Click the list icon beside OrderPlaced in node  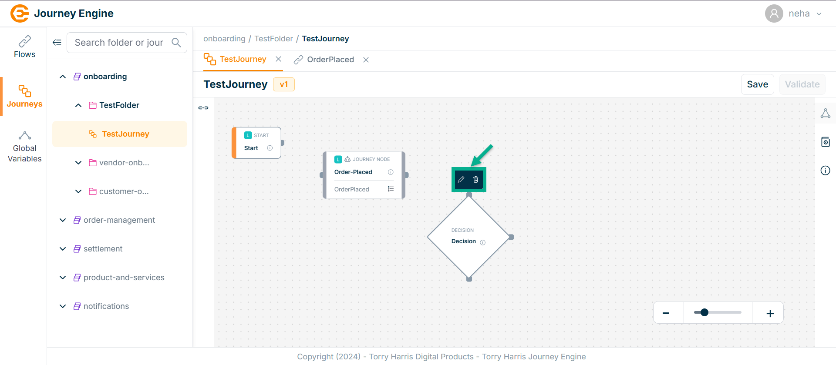click(x=391, y=189)
